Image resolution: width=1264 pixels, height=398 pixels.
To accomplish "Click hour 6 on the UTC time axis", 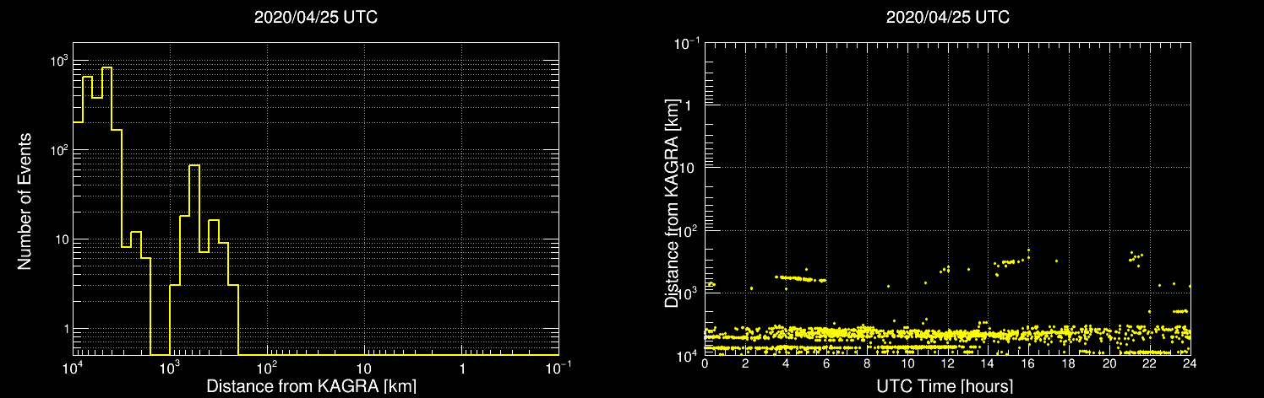I will (826, 364).
